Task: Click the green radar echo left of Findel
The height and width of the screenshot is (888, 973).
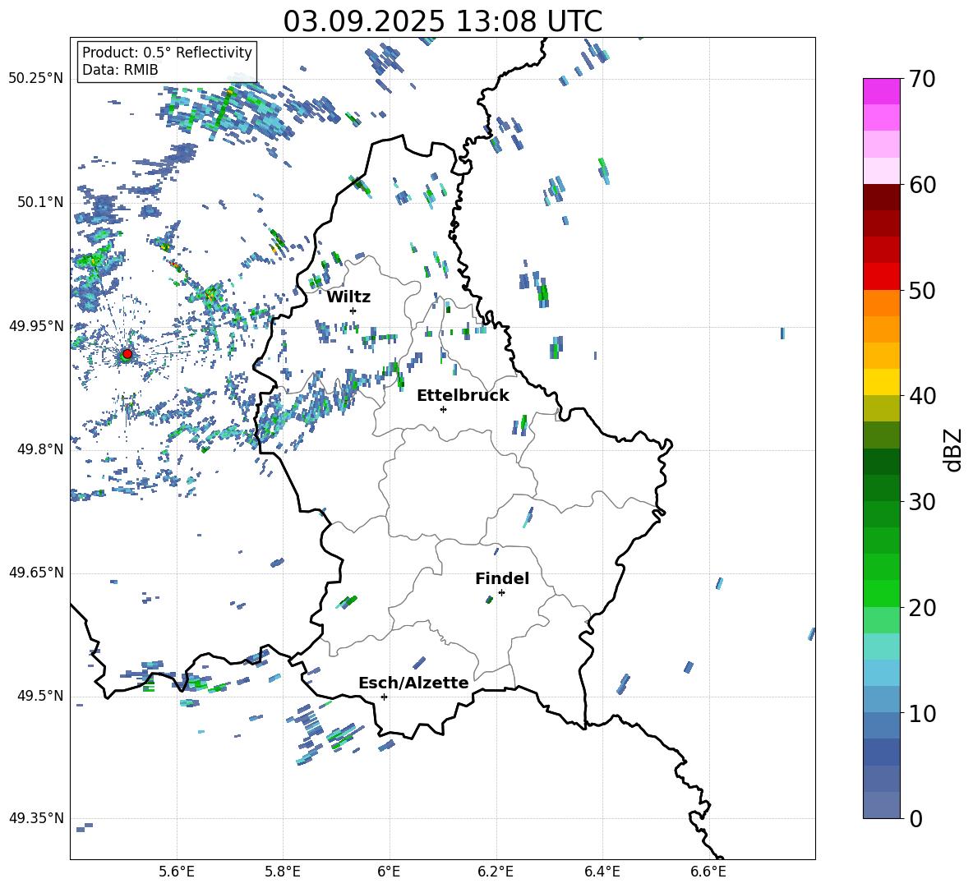Action: pyautogui.click(x=489, y=599)
